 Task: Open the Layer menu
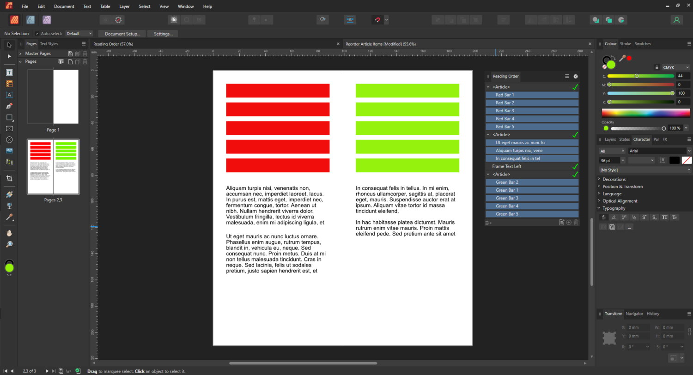(124, 6)
